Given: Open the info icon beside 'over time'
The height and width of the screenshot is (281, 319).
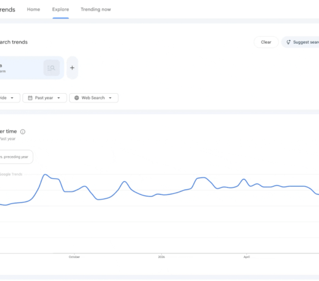Looking at the screenshot, I should (23, 132).
